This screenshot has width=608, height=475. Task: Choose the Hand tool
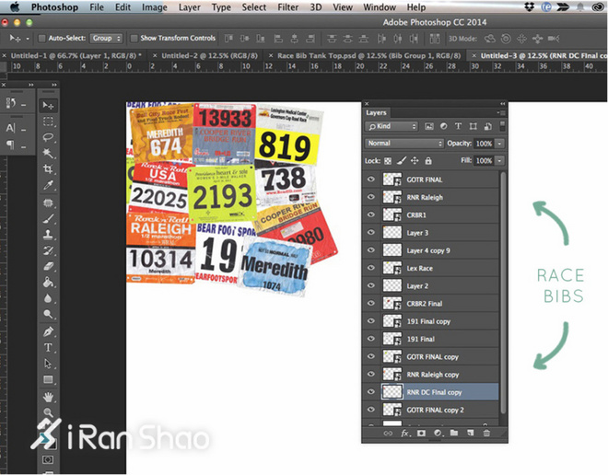click(49, 397)
